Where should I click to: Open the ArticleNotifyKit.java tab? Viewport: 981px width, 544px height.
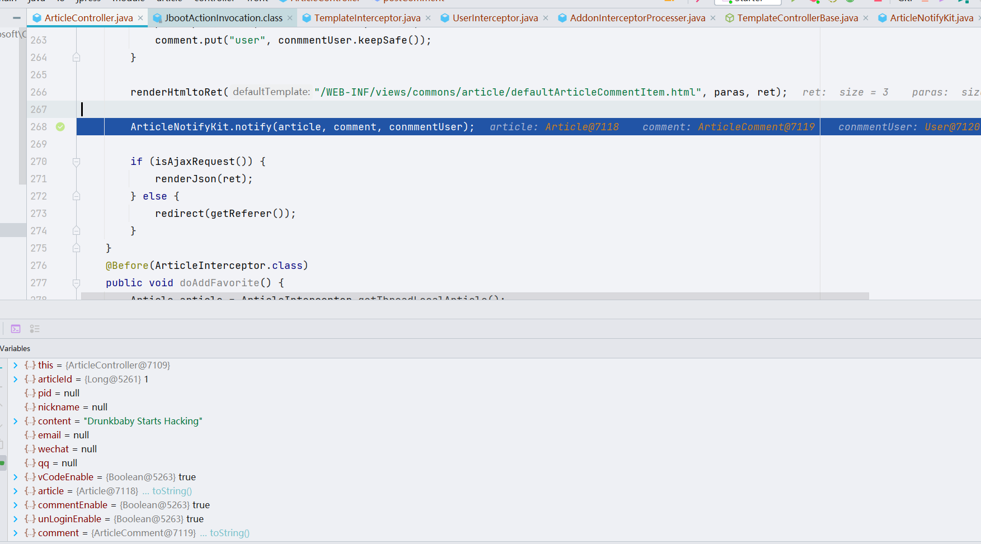[x=931, y=18]
